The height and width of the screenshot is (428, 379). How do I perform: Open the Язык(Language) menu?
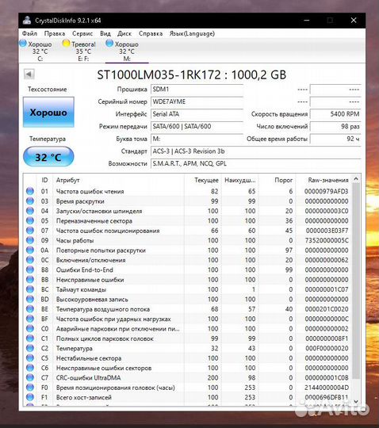(x=192, y=33)
